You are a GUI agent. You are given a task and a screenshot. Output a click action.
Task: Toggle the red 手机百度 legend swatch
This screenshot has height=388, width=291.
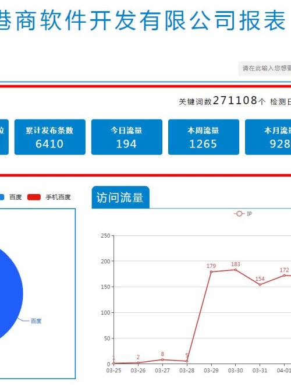tap(34, 197)
